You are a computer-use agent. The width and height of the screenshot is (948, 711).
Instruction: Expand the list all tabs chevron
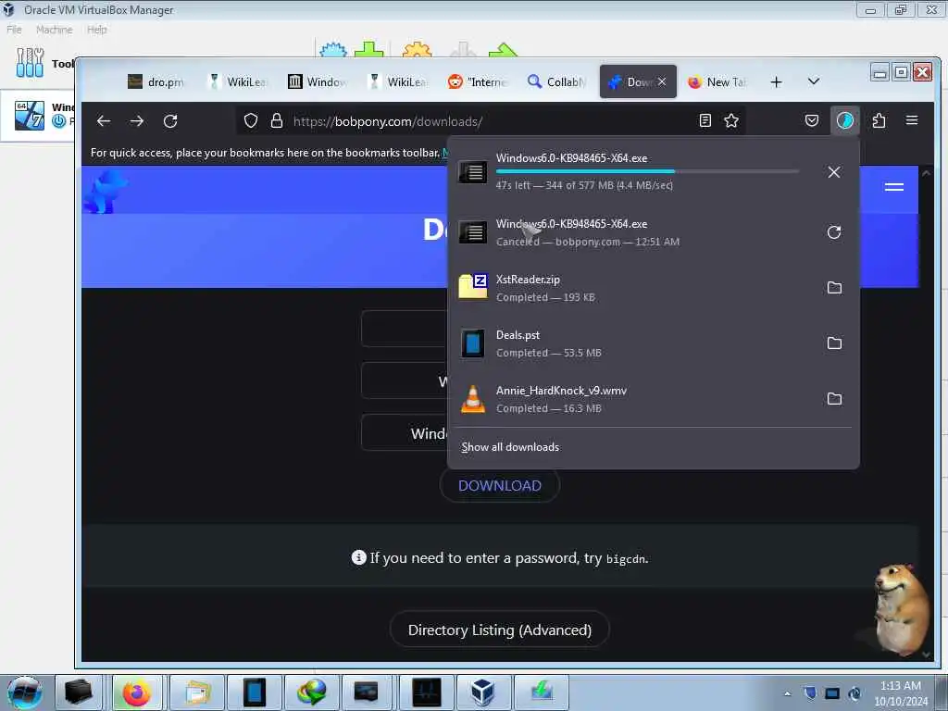click(814, 81)
